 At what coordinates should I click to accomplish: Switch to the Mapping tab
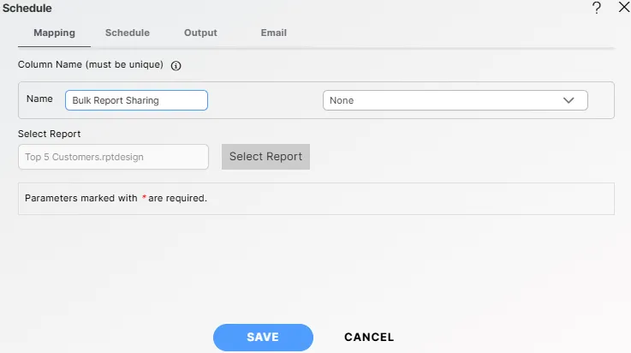click(x=54, y=33)
